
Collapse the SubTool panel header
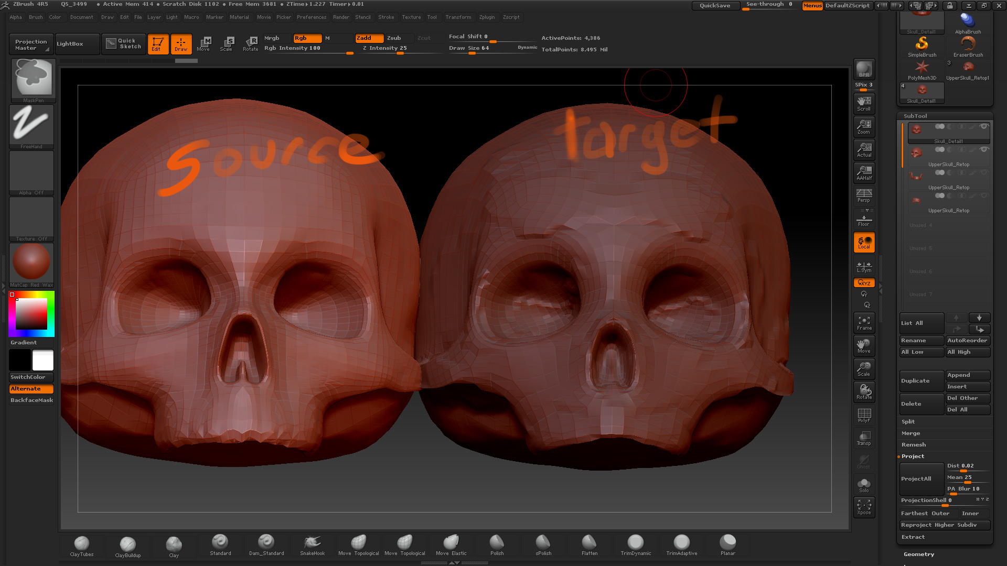click(x=915, y=116)
